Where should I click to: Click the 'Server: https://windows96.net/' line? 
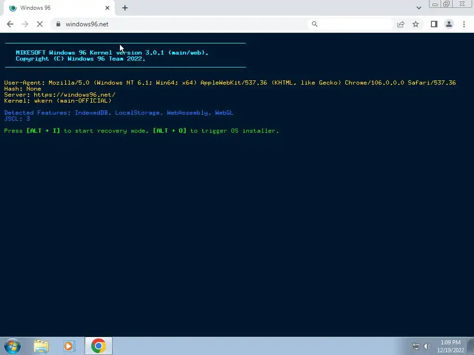60,95
